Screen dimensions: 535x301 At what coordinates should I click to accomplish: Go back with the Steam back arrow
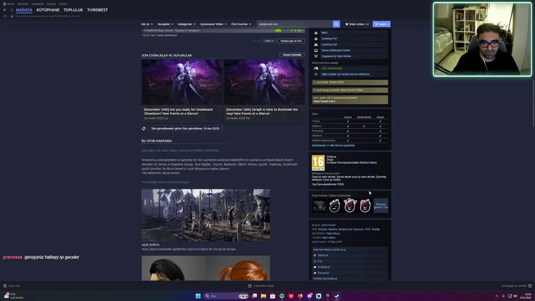[5, 10]
